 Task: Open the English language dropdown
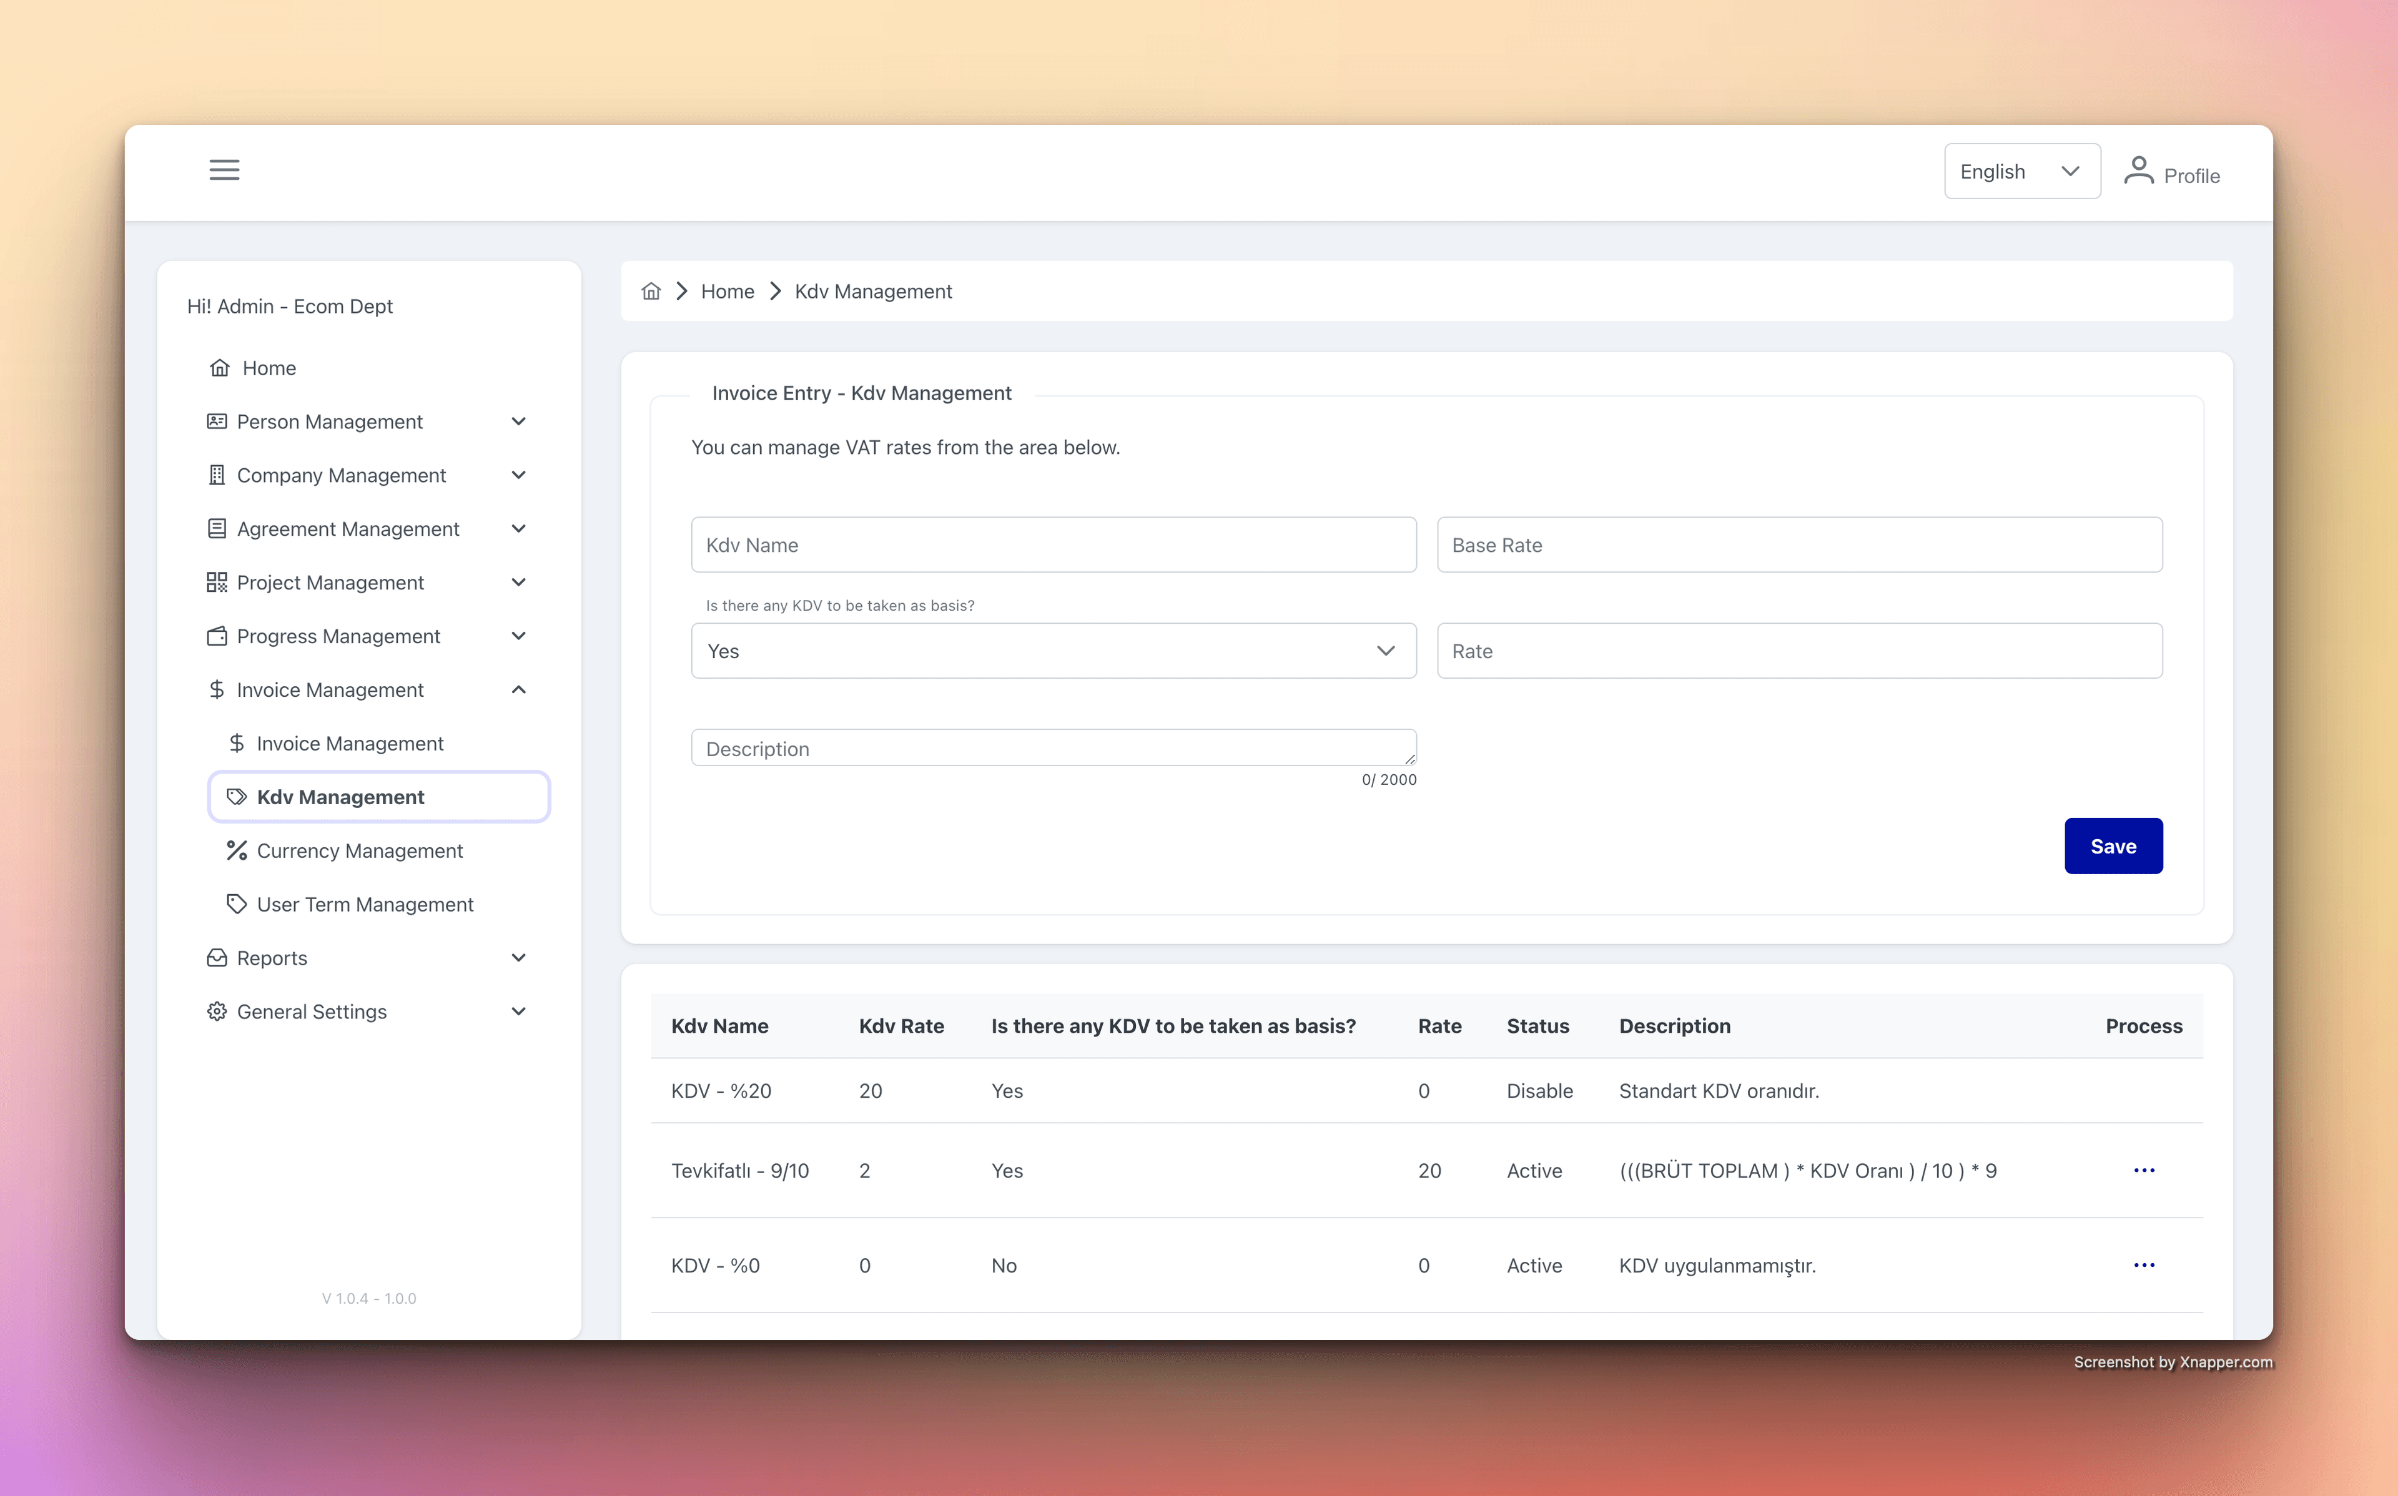point(2022,170)
